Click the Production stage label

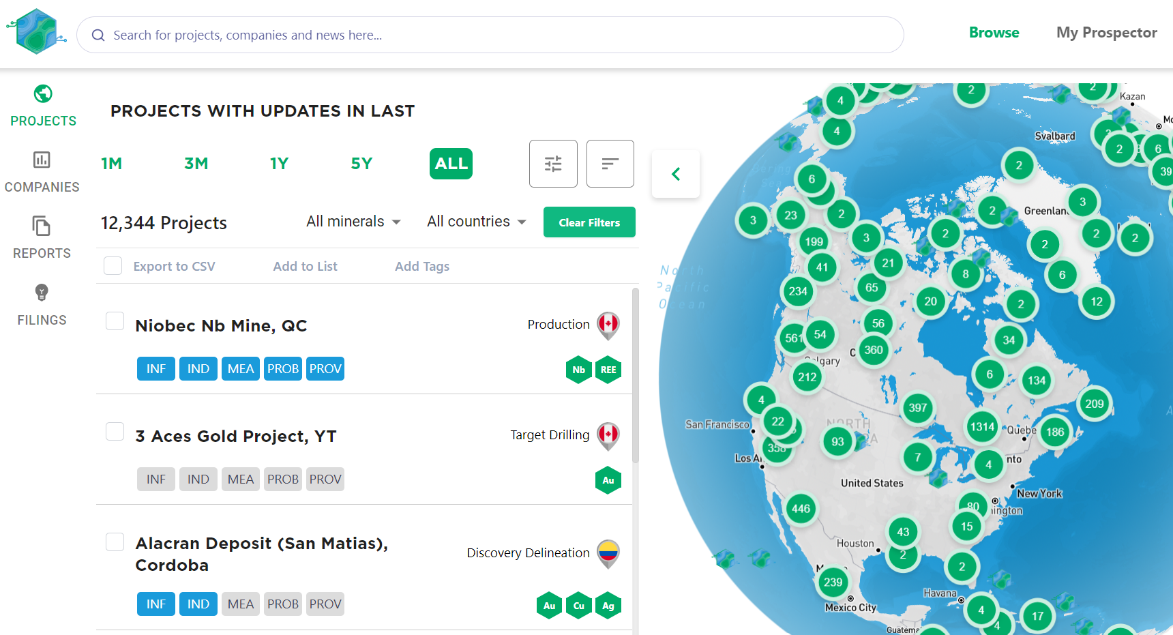click(559, 325)
